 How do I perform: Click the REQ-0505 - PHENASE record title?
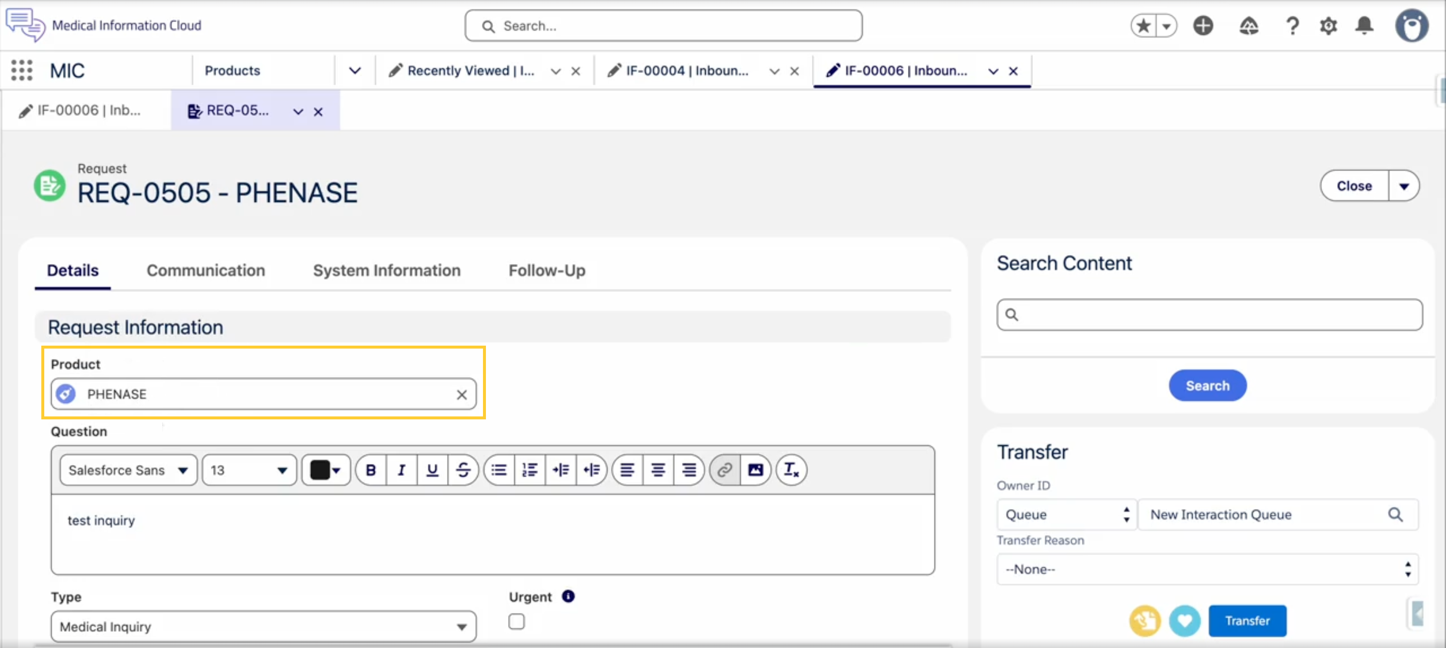tap(218, 194)
